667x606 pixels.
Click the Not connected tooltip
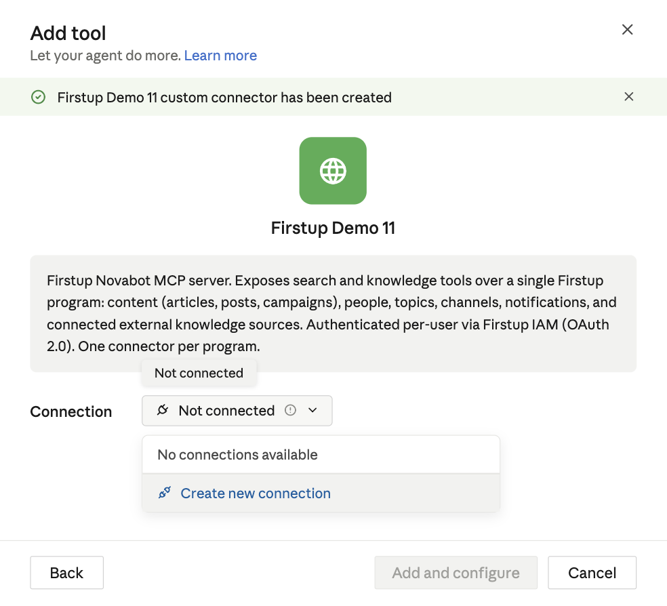199,373
